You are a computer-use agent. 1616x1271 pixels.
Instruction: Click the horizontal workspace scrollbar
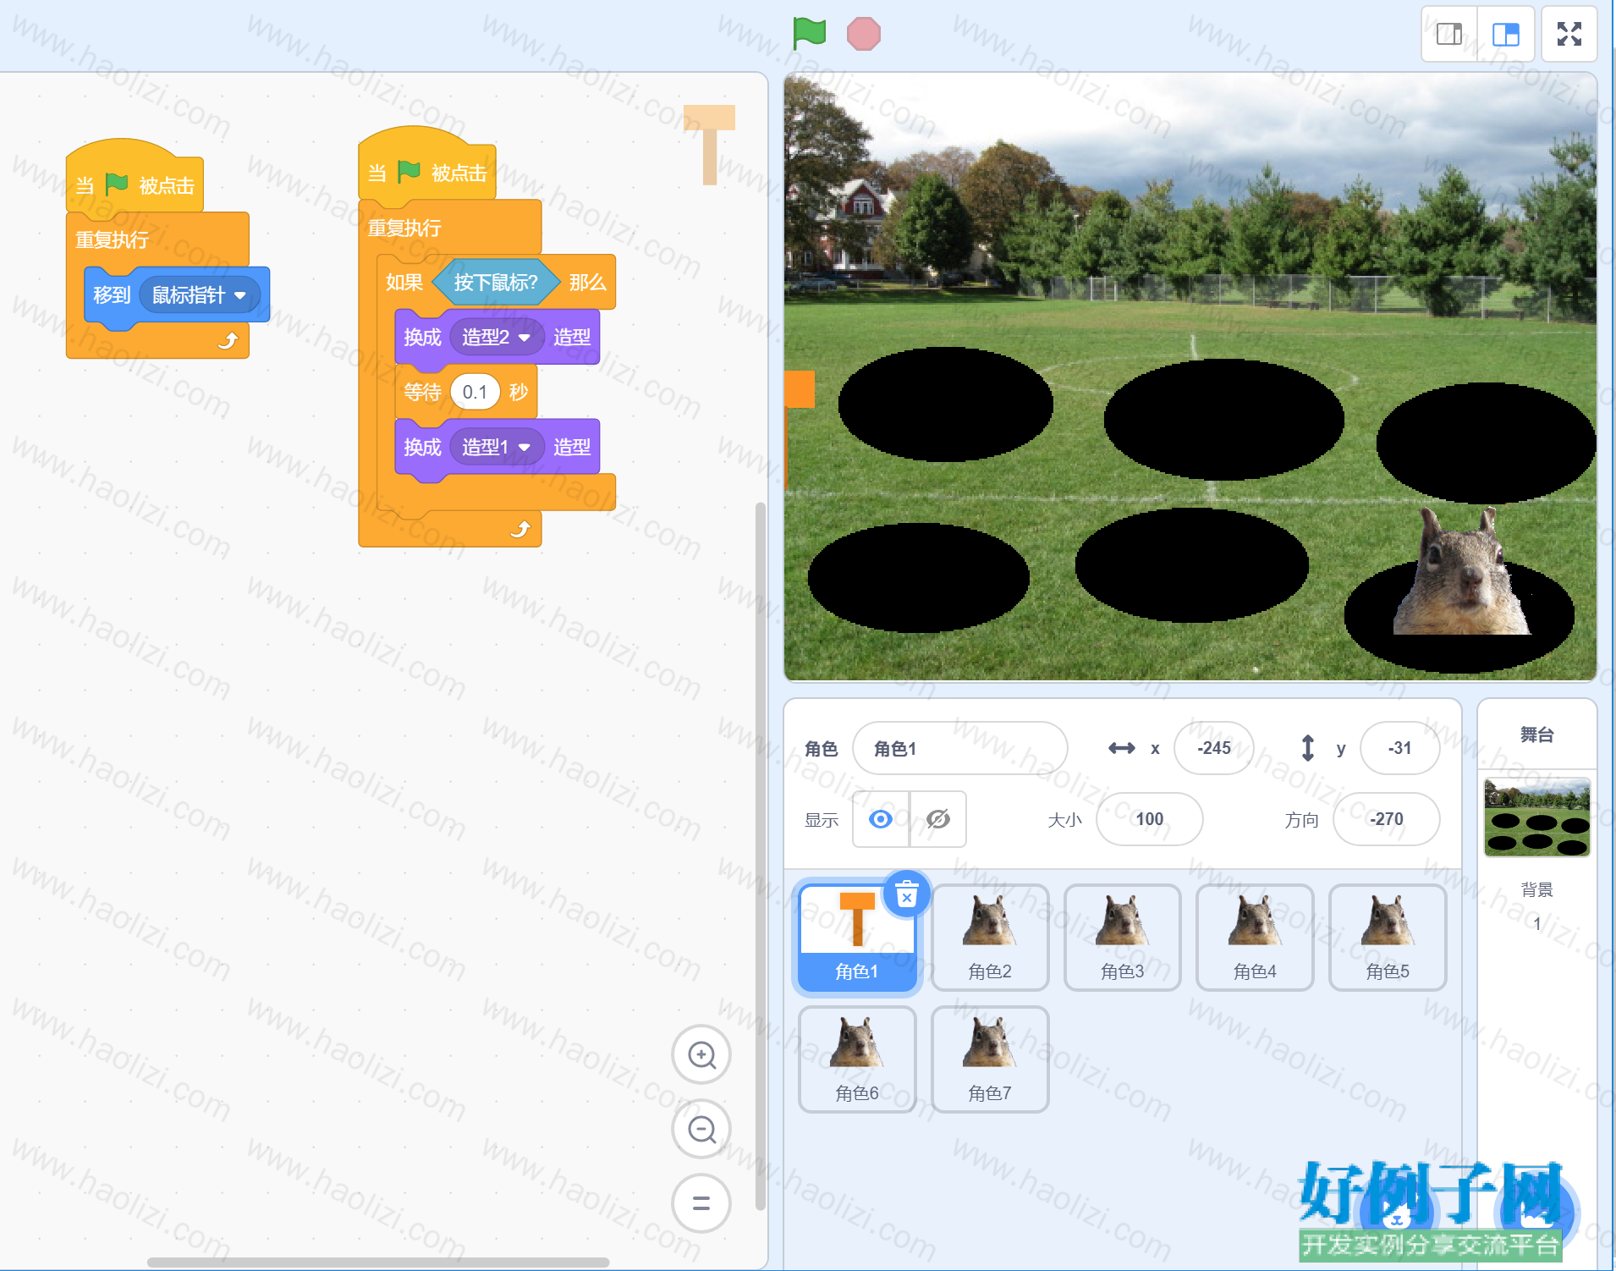[x=378, y=1262]
